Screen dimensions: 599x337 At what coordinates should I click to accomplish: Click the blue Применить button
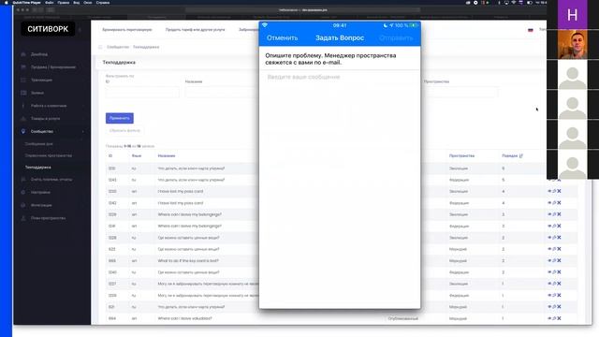[120, 118]
